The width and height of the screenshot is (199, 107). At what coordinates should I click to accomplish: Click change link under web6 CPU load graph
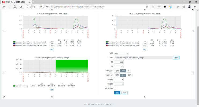click(145, 49)
